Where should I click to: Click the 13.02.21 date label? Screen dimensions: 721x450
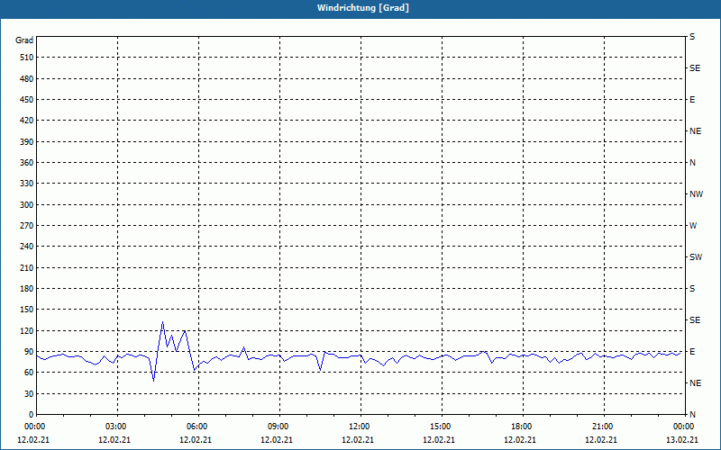(x=682, y=440)
